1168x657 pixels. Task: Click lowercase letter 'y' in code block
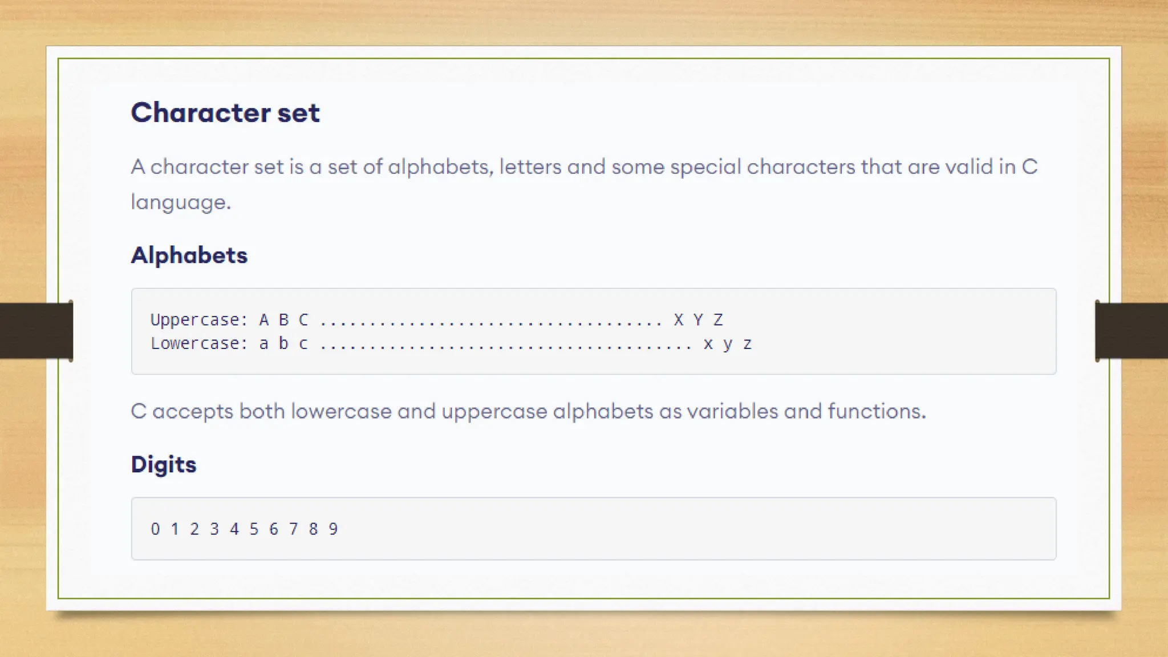pyautogui.click(x=728, y=344)
